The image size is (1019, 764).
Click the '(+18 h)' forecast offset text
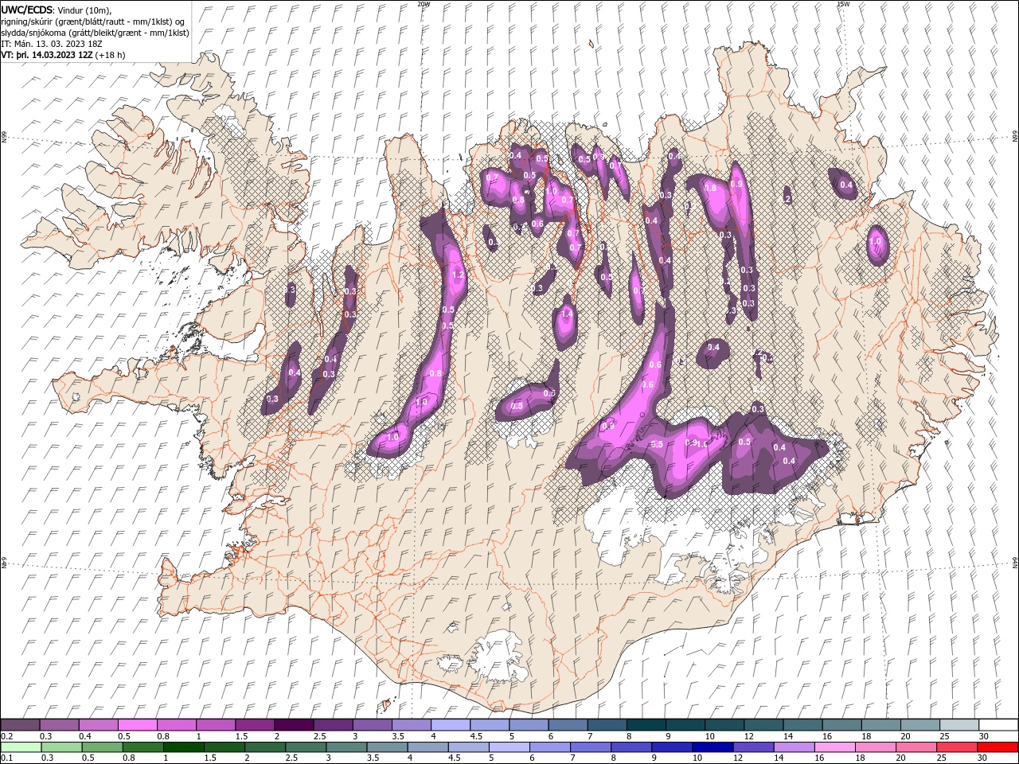tap(110, 55)
